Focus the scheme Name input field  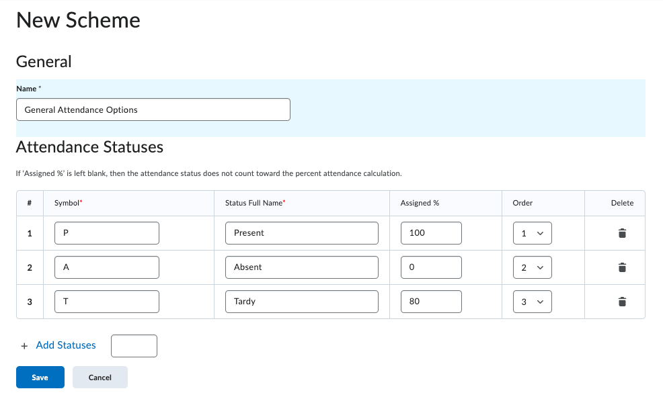tap(153, 109)
